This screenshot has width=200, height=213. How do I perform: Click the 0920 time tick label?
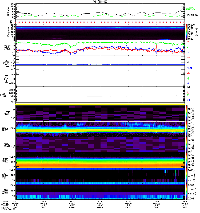pyautogui.click(x=128, y=207)
